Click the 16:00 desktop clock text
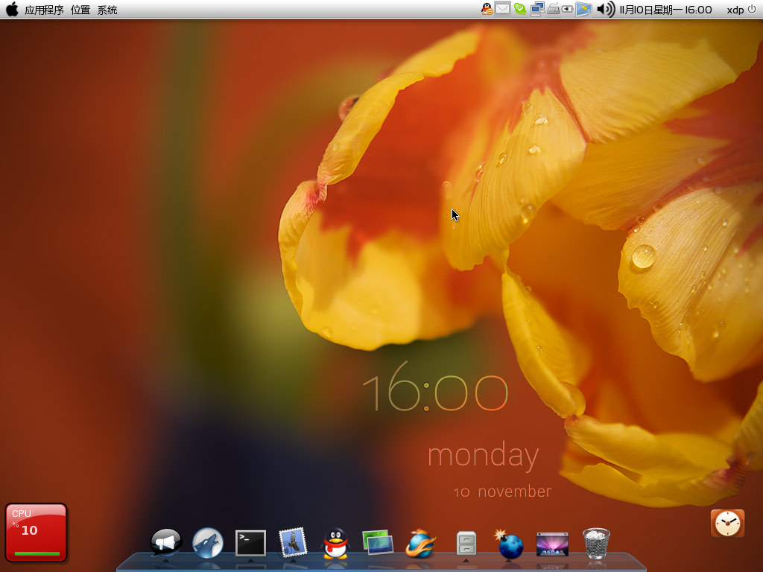Viewport: 763px width, 572px height. [435, 387]
